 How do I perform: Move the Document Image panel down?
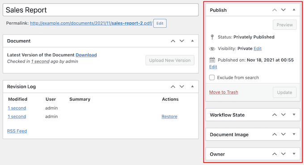[283, 134]
